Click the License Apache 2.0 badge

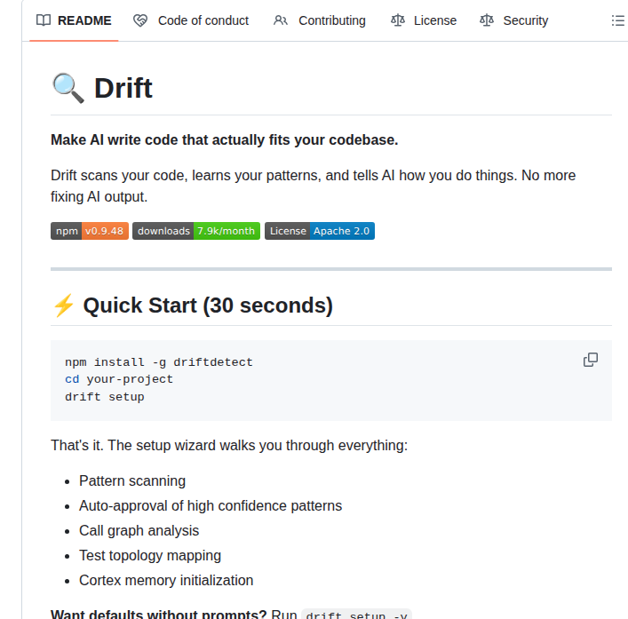click(x=320, y=231)
